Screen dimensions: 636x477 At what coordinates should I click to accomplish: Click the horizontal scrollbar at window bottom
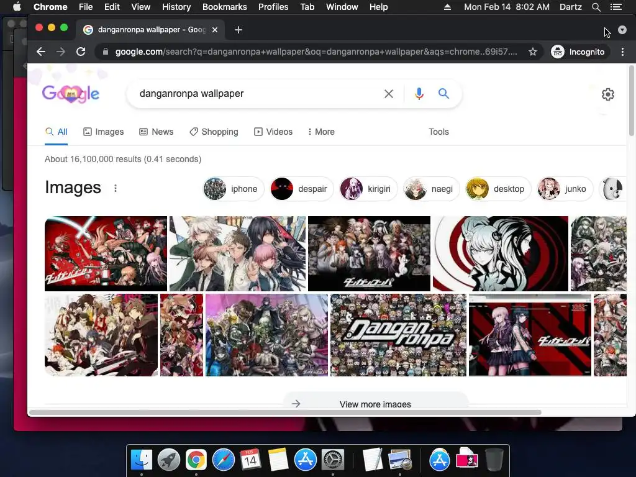coord(284,412)
